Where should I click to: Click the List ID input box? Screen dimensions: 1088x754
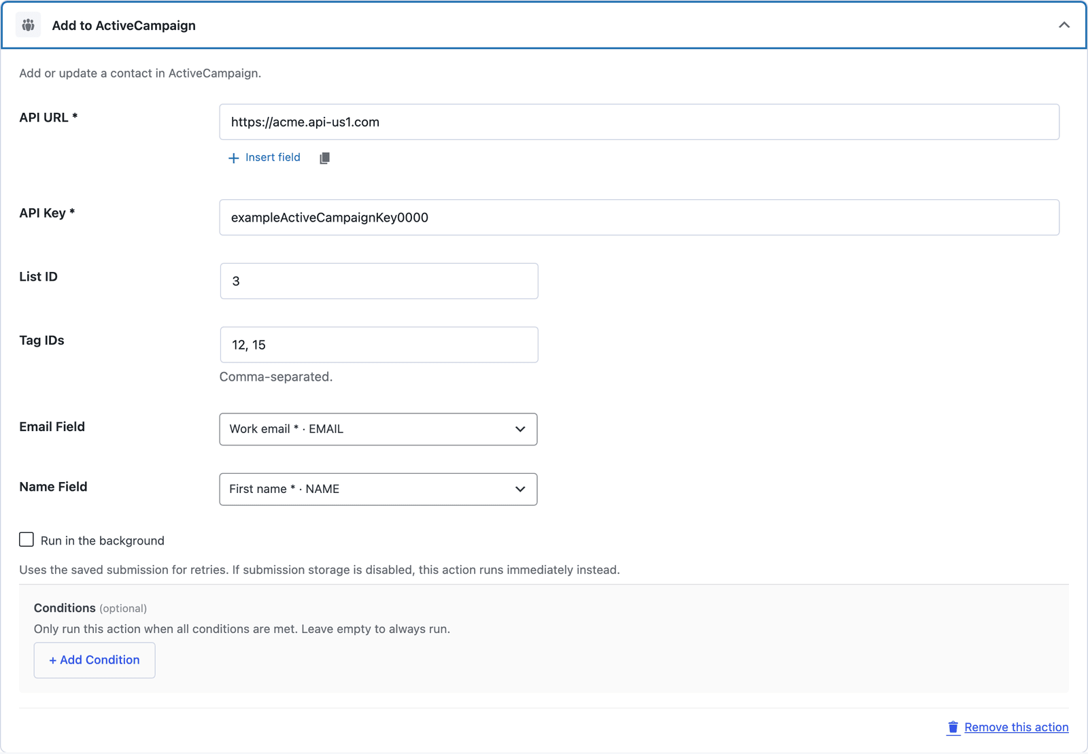[x=379, y=281]
